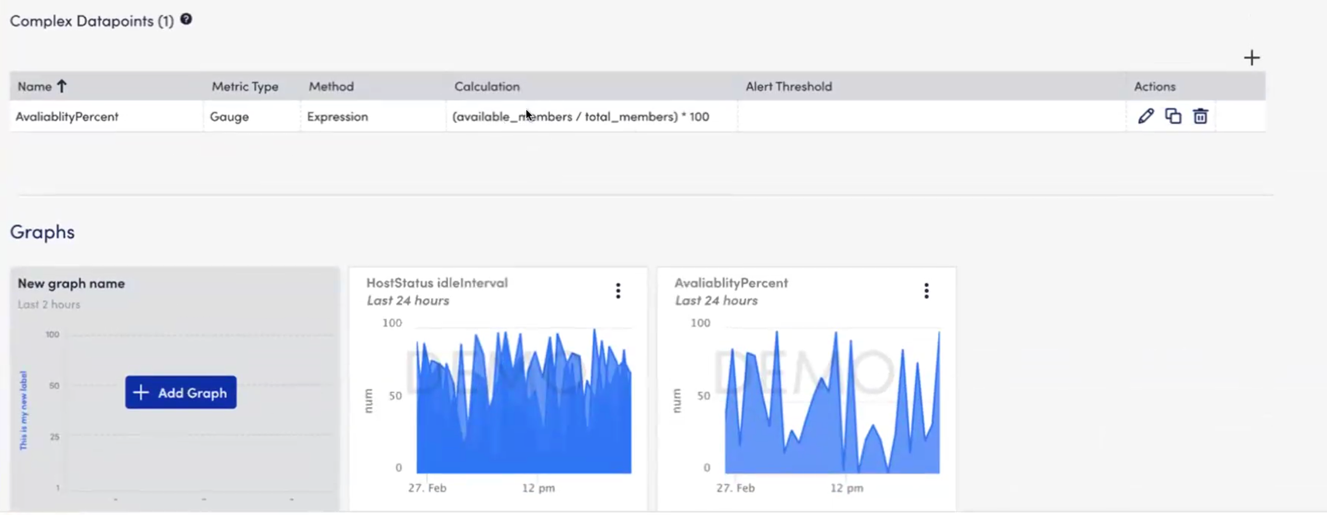Click the available_members calculation expression cell
This screenshot has width=1327, height=515.
pos(591,116)
